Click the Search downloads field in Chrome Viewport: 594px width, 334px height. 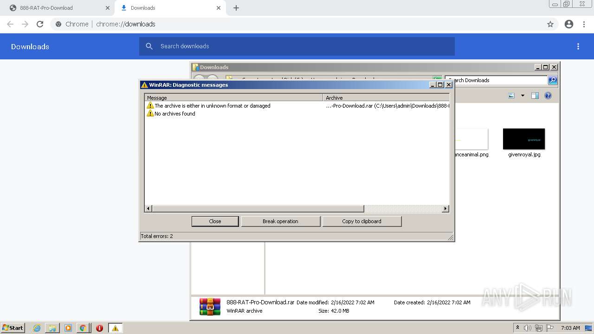click(297, 46)
